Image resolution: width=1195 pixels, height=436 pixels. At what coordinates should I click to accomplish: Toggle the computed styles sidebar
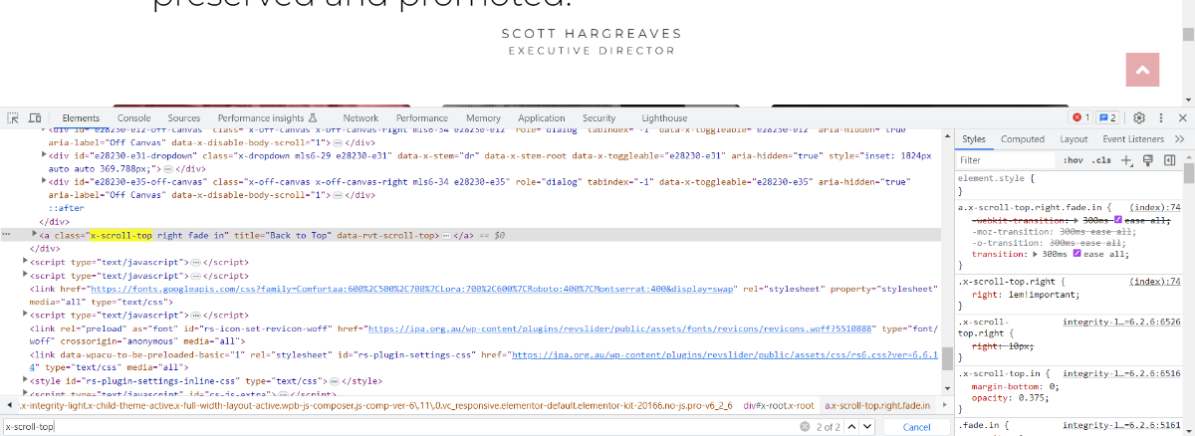click(1170, 160)
